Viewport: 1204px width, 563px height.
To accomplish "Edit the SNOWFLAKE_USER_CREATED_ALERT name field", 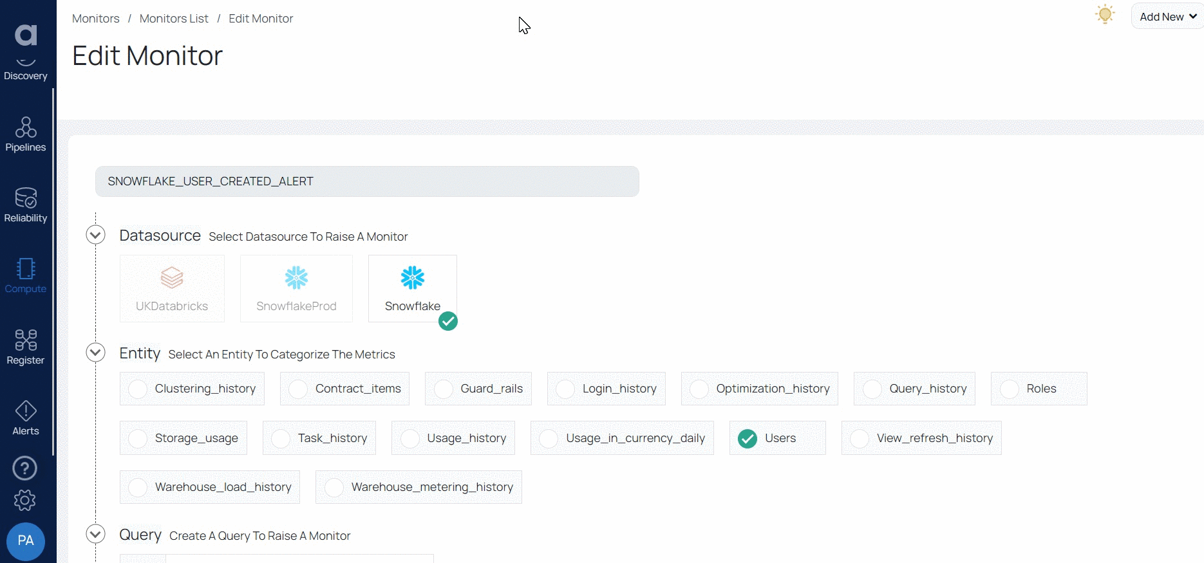I will point(367,181).
